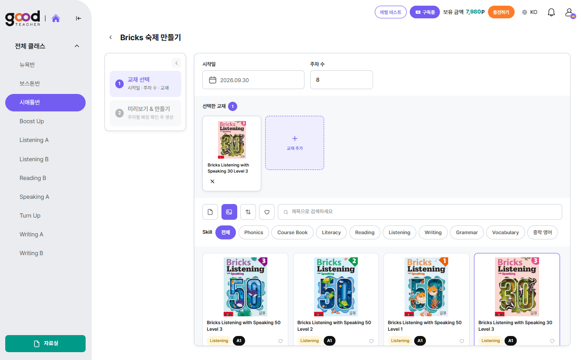Click the 교재 추가 add box
Viewport: 581px width, 360px height.
pos(294,143)
